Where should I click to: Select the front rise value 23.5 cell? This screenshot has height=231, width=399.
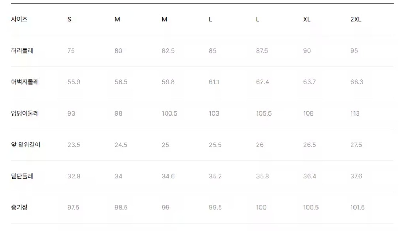click(74, 145)
